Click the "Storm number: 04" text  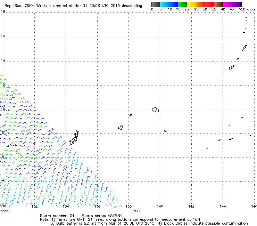(57, 216)
